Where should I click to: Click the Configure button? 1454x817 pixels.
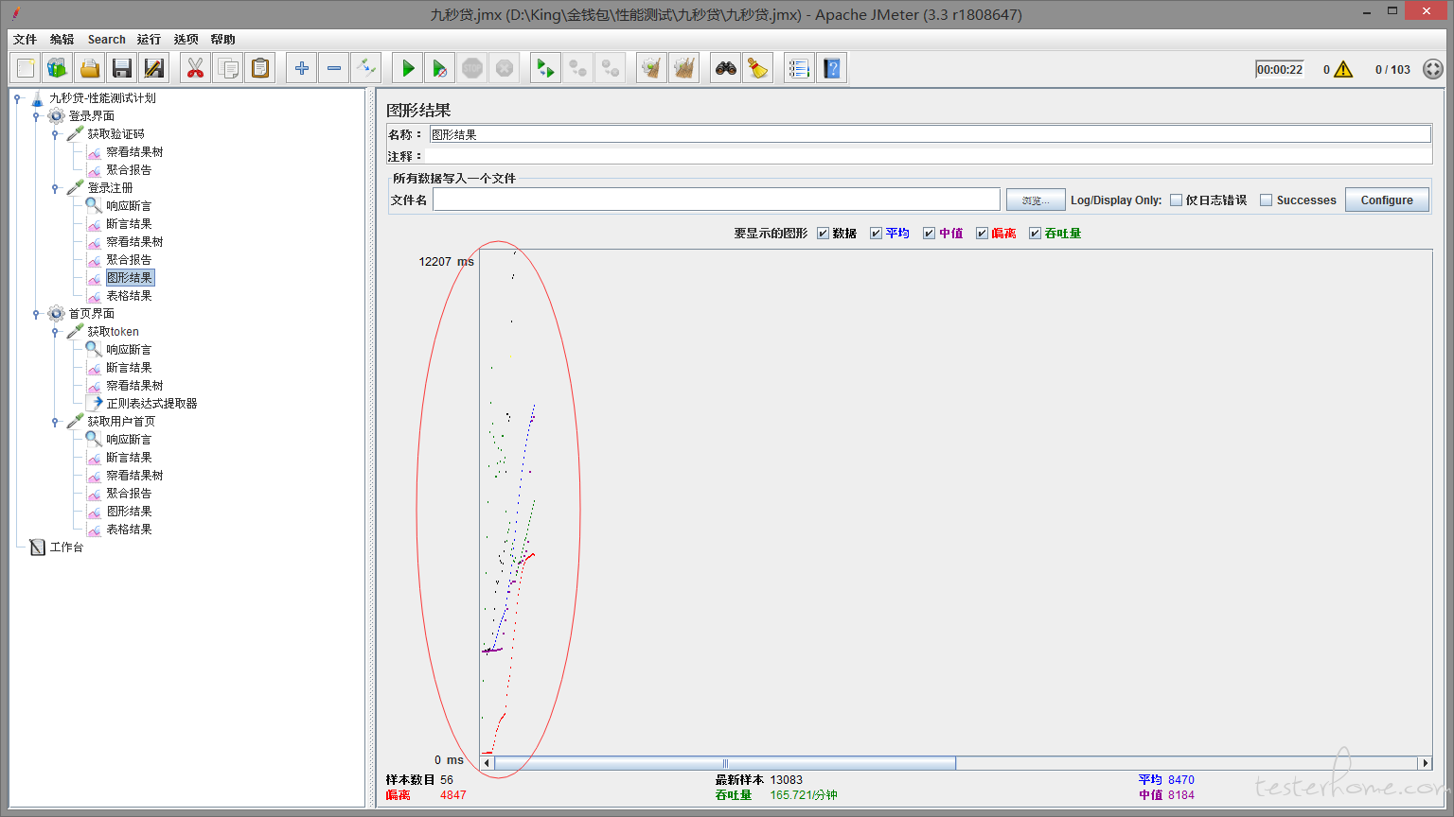1387,200
